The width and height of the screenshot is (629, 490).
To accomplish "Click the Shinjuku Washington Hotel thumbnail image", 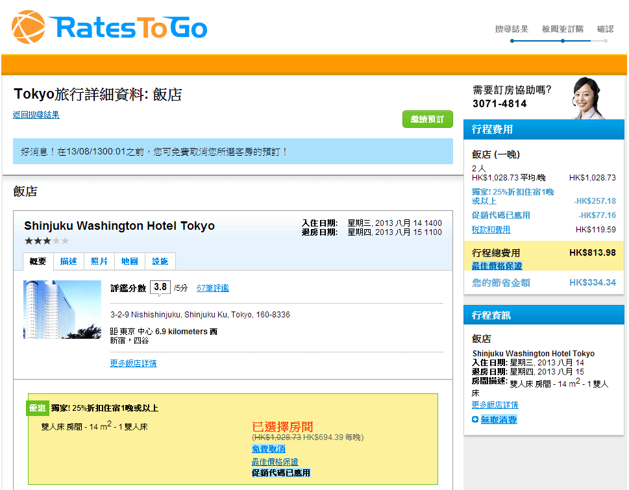I will 62,310.
